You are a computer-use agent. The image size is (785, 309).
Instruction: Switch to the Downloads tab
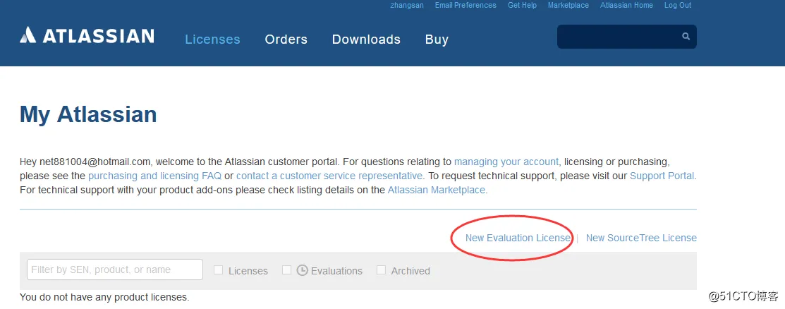point(366,40)
